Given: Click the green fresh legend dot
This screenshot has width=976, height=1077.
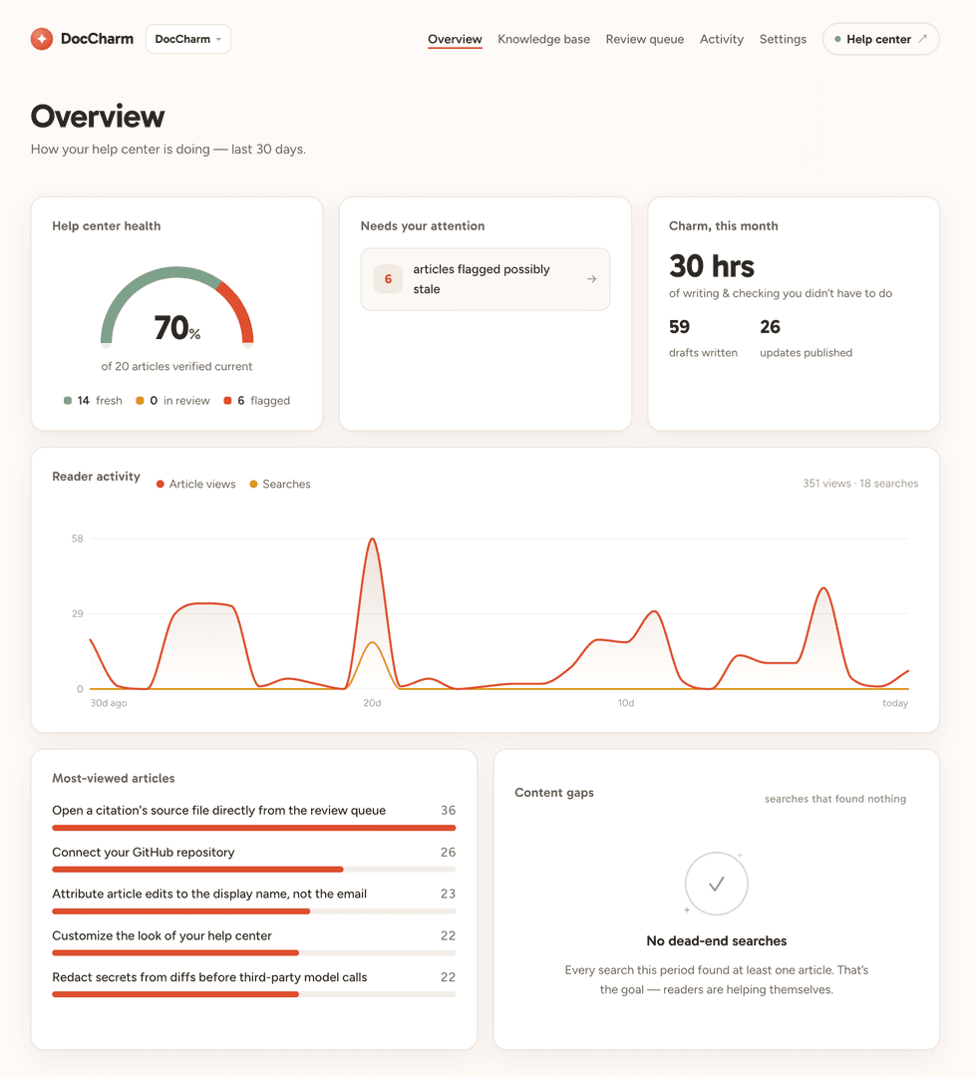Looking at the screenshot, I should click(x=68, y=401).
